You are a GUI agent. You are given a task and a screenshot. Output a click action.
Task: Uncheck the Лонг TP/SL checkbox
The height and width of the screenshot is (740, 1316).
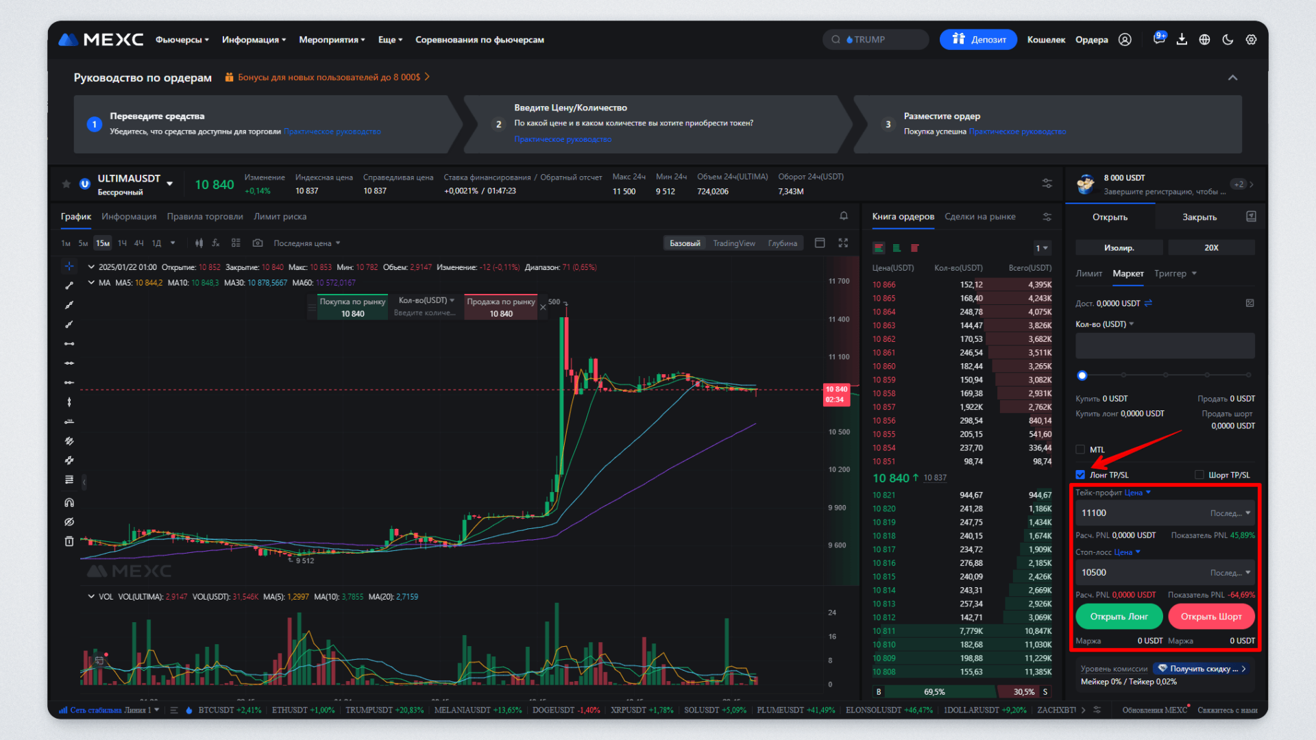[x=1080, y=475]
